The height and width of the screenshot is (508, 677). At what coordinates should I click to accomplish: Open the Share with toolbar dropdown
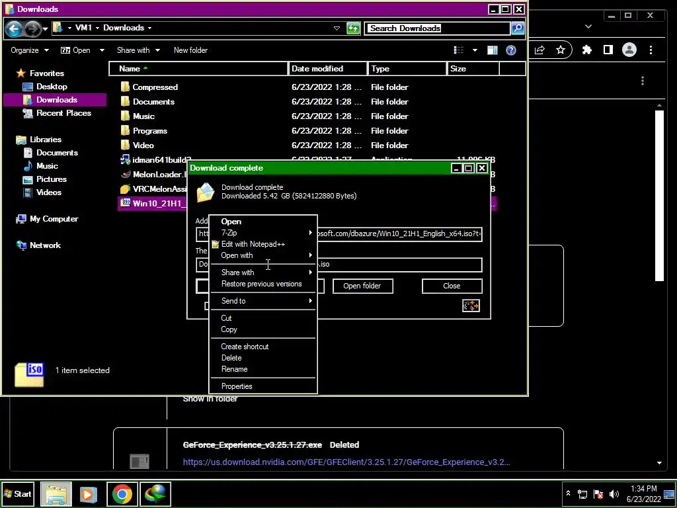(138, 50)
